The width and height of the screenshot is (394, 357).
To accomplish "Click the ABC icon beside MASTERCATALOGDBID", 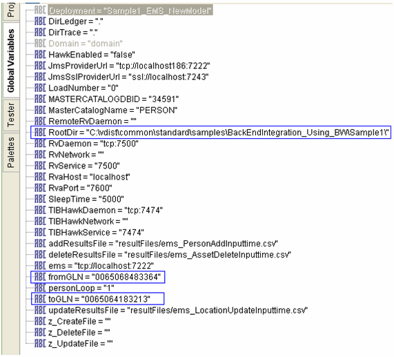I will (40, 99).
